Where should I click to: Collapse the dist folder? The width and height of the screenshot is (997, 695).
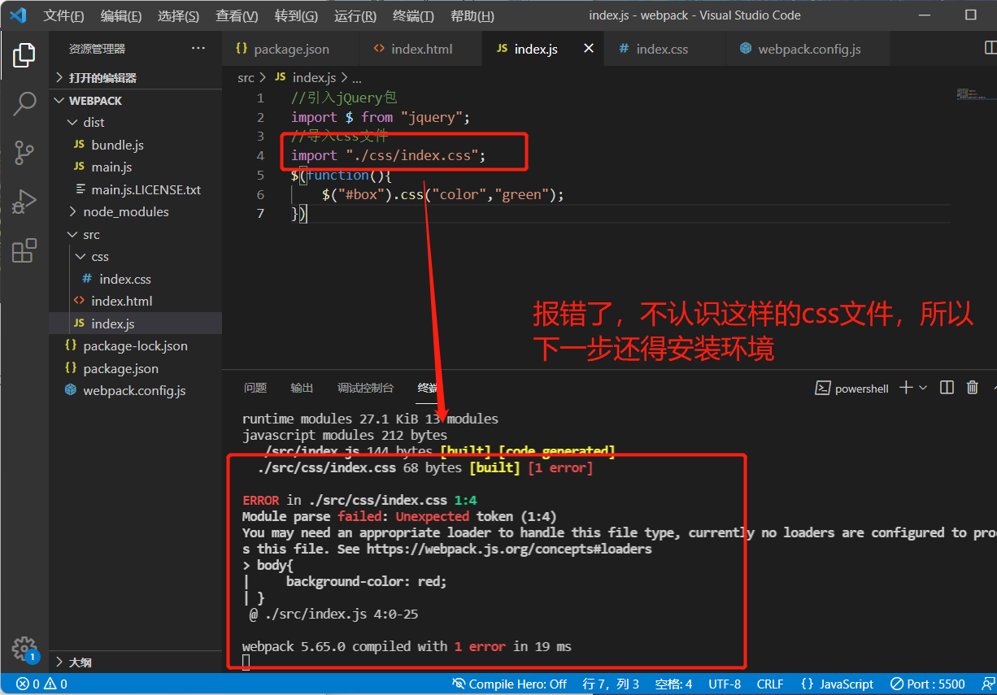point(135,122)
